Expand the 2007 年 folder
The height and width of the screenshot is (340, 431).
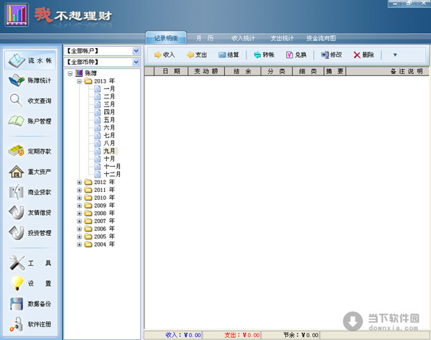79,221
